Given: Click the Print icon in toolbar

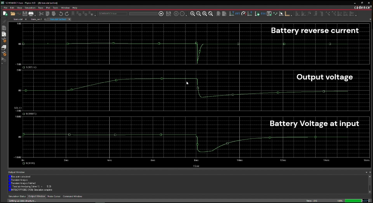Looking at the screenshot, I should tap(31, 14).
